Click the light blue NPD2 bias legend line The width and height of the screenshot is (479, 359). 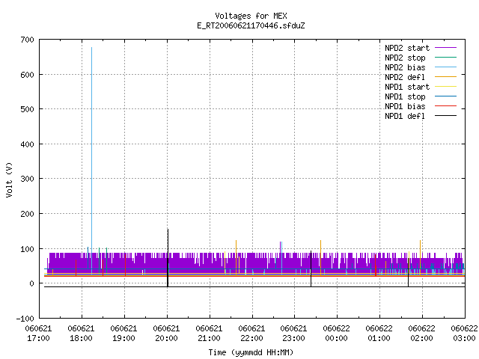pyautogui.click(x=445, y=67)
